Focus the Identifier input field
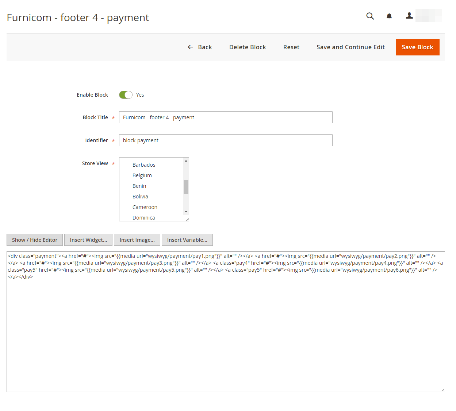456x411 pixels. (x=226, y=140)
